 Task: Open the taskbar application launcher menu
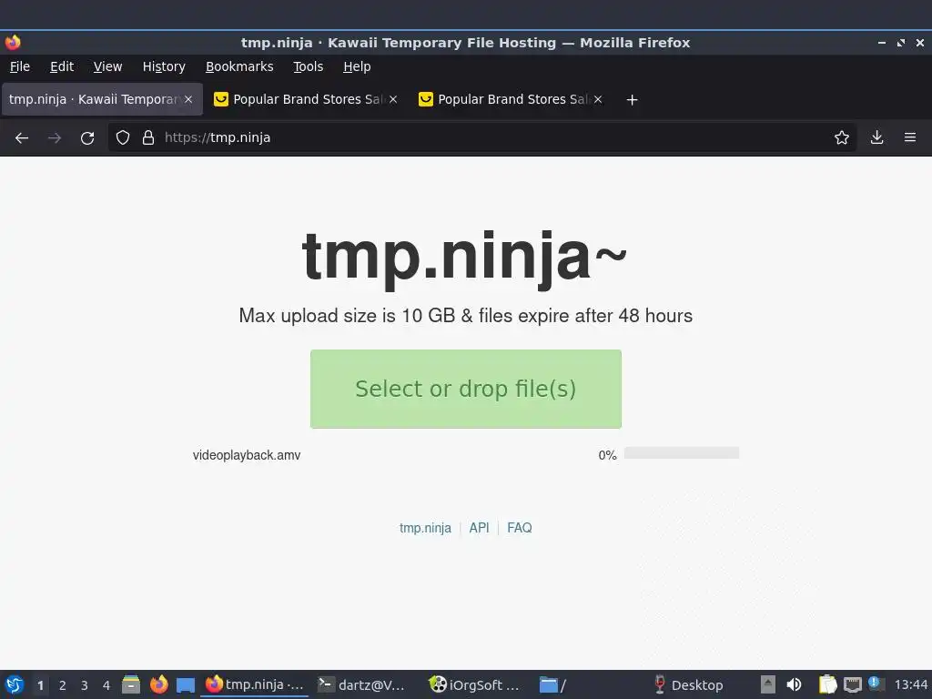tap(15, 685)
